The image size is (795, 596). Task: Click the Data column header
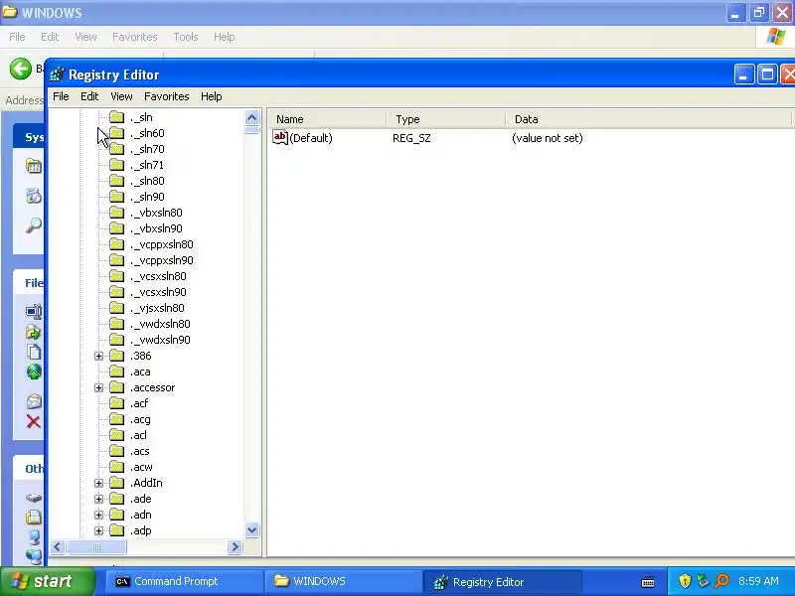648,119
